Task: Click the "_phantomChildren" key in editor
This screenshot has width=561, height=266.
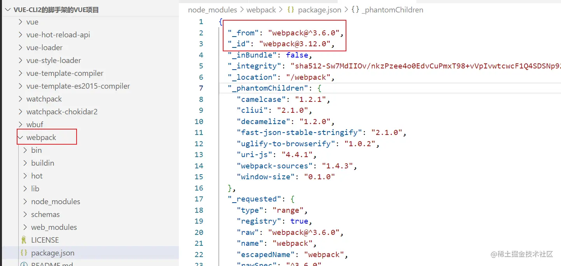Action: [267, 88]
